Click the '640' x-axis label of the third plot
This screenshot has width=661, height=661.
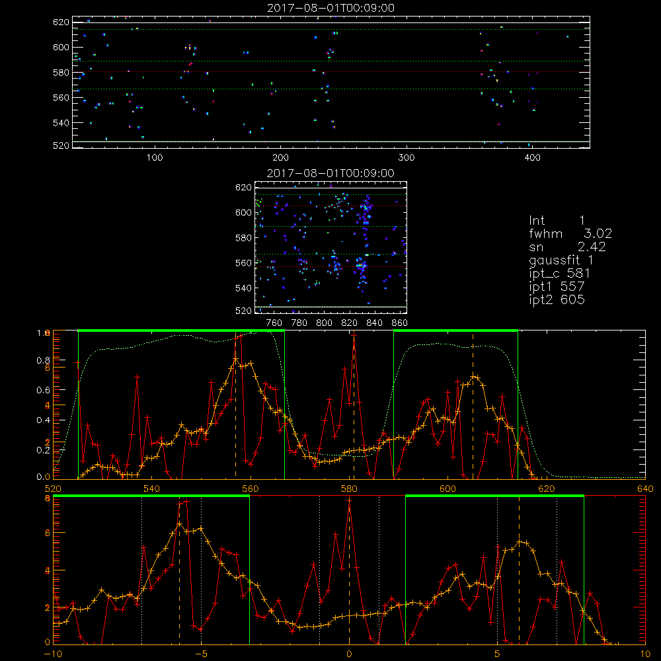click(x=645, y=489)
